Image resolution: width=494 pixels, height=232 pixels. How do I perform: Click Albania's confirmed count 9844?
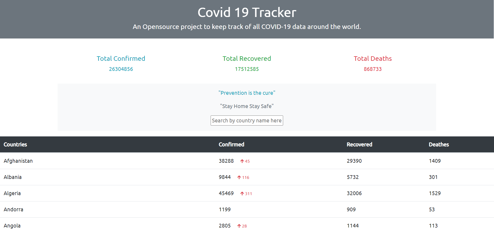pos(225,177)
